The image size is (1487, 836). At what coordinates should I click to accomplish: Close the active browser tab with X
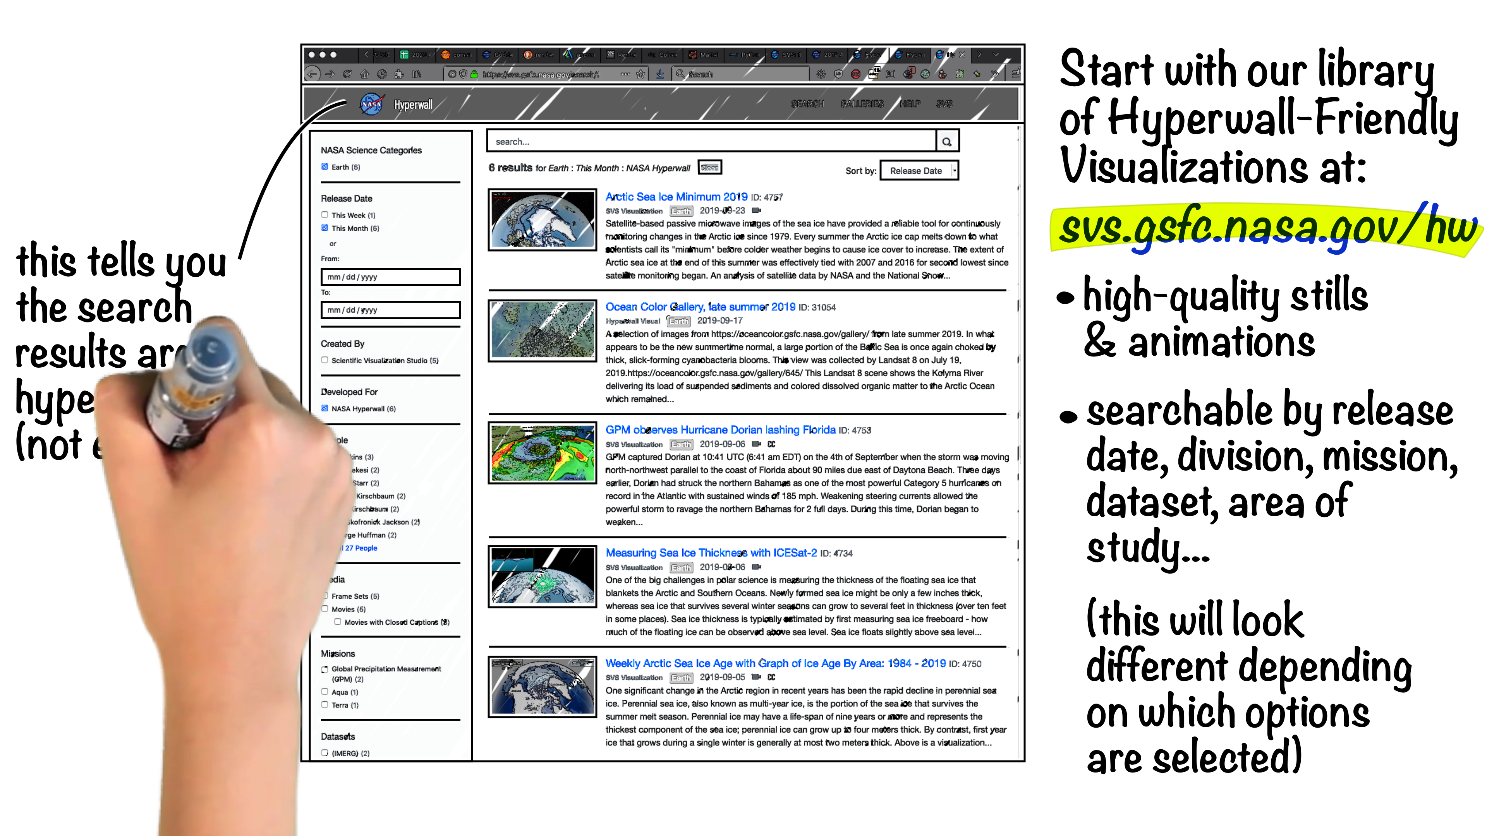(962, 55)
